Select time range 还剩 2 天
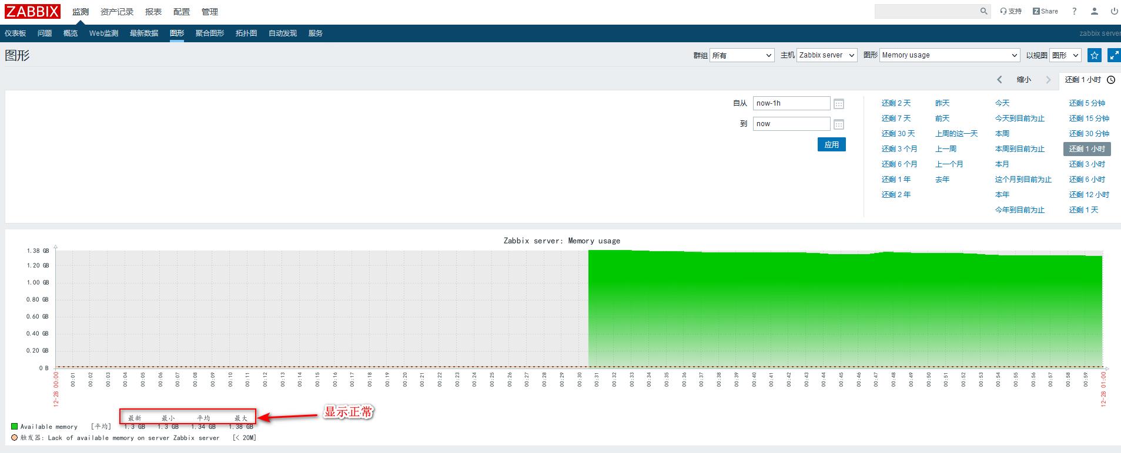 pos(896,103)
